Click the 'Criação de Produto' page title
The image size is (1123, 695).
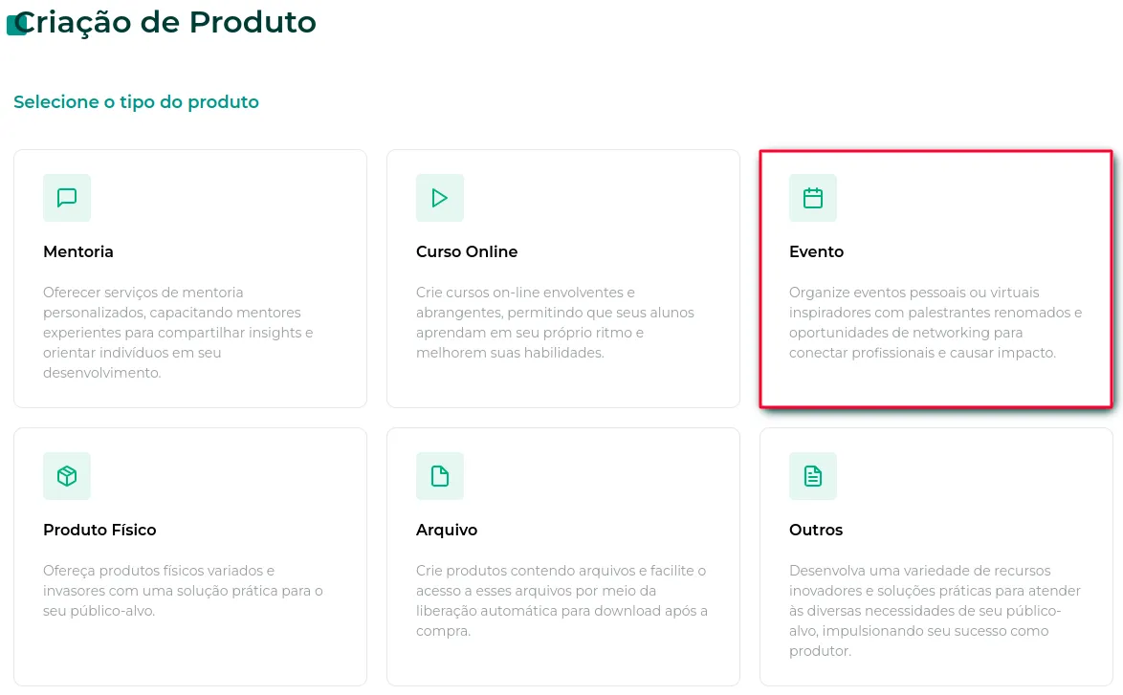point(165,22)
